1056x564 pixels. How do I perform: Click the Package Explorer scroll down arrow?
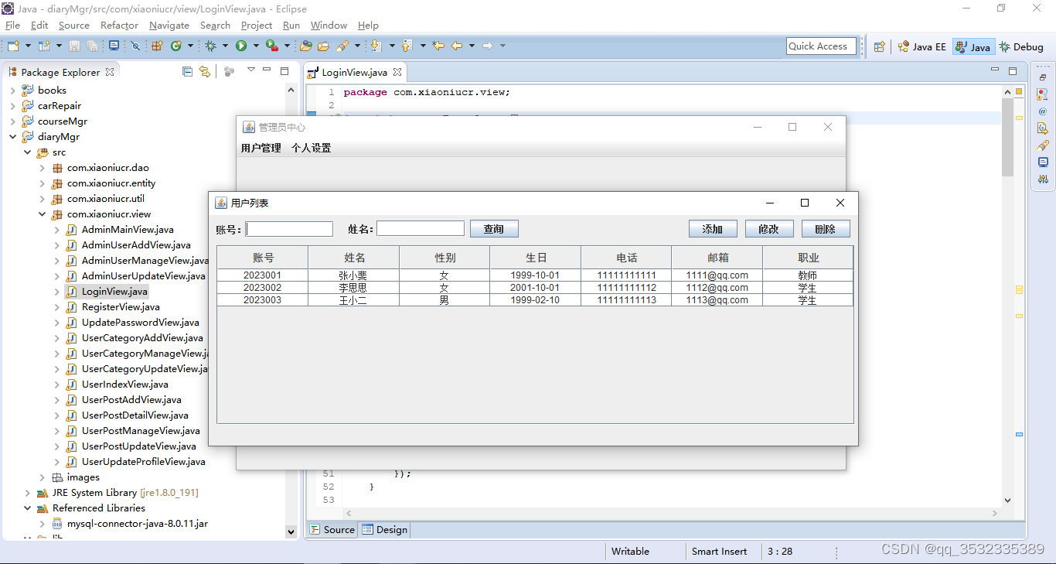291,532
